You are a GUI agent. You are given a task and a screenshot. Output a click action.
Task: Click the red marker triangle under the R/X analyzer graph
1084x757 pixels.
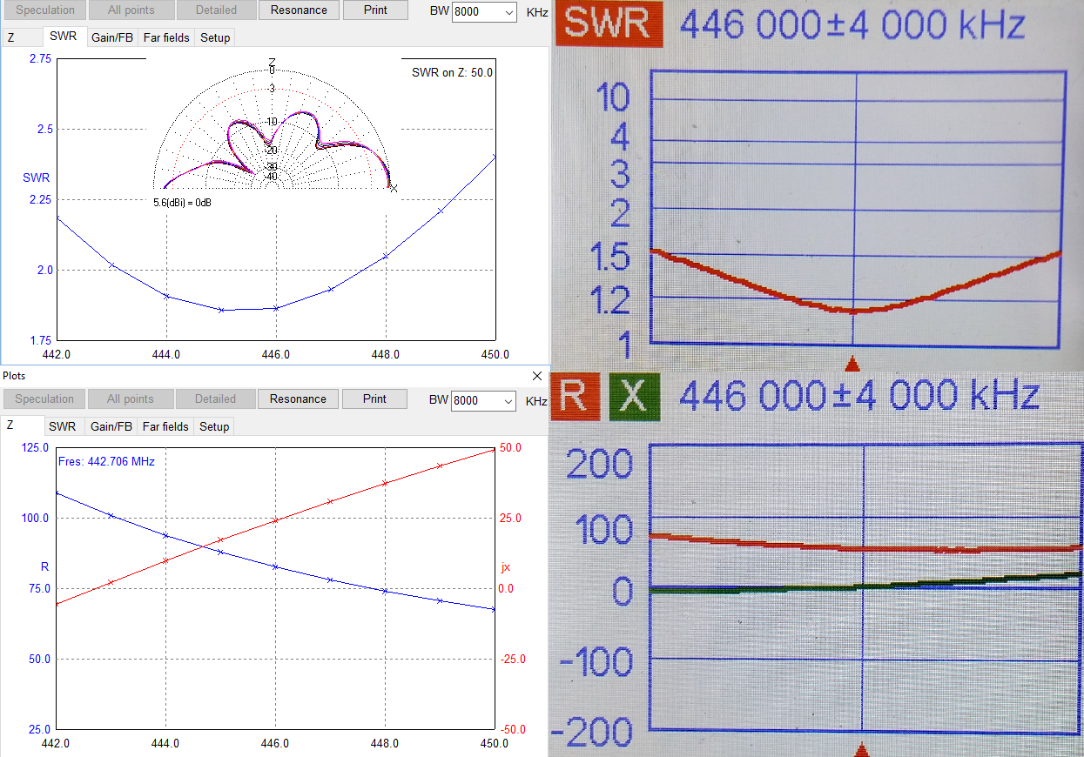[x=862, y=749]
